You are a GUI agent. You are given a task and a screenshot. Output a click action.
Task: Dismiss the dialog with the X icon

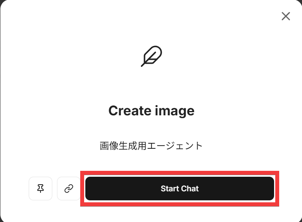pos(286,16)
